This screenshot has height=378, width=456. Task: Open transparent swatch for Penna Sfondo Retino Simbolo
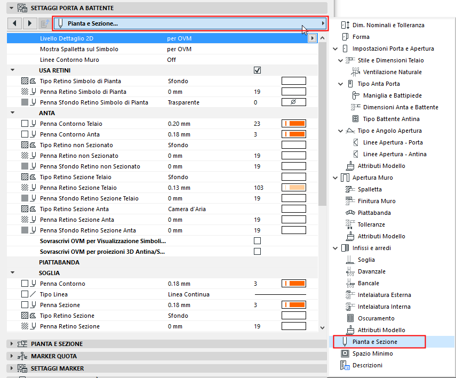[x=294, y=102]
